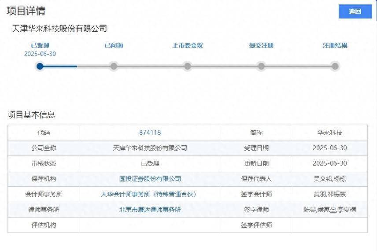
Task: Open the 大华会计师事务所 accounting firm link
Action: click(x=148, y=194)
